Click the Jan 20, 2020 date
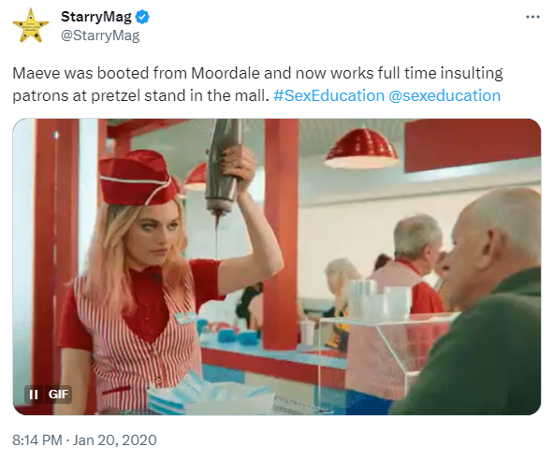 (x=115, y=440)
